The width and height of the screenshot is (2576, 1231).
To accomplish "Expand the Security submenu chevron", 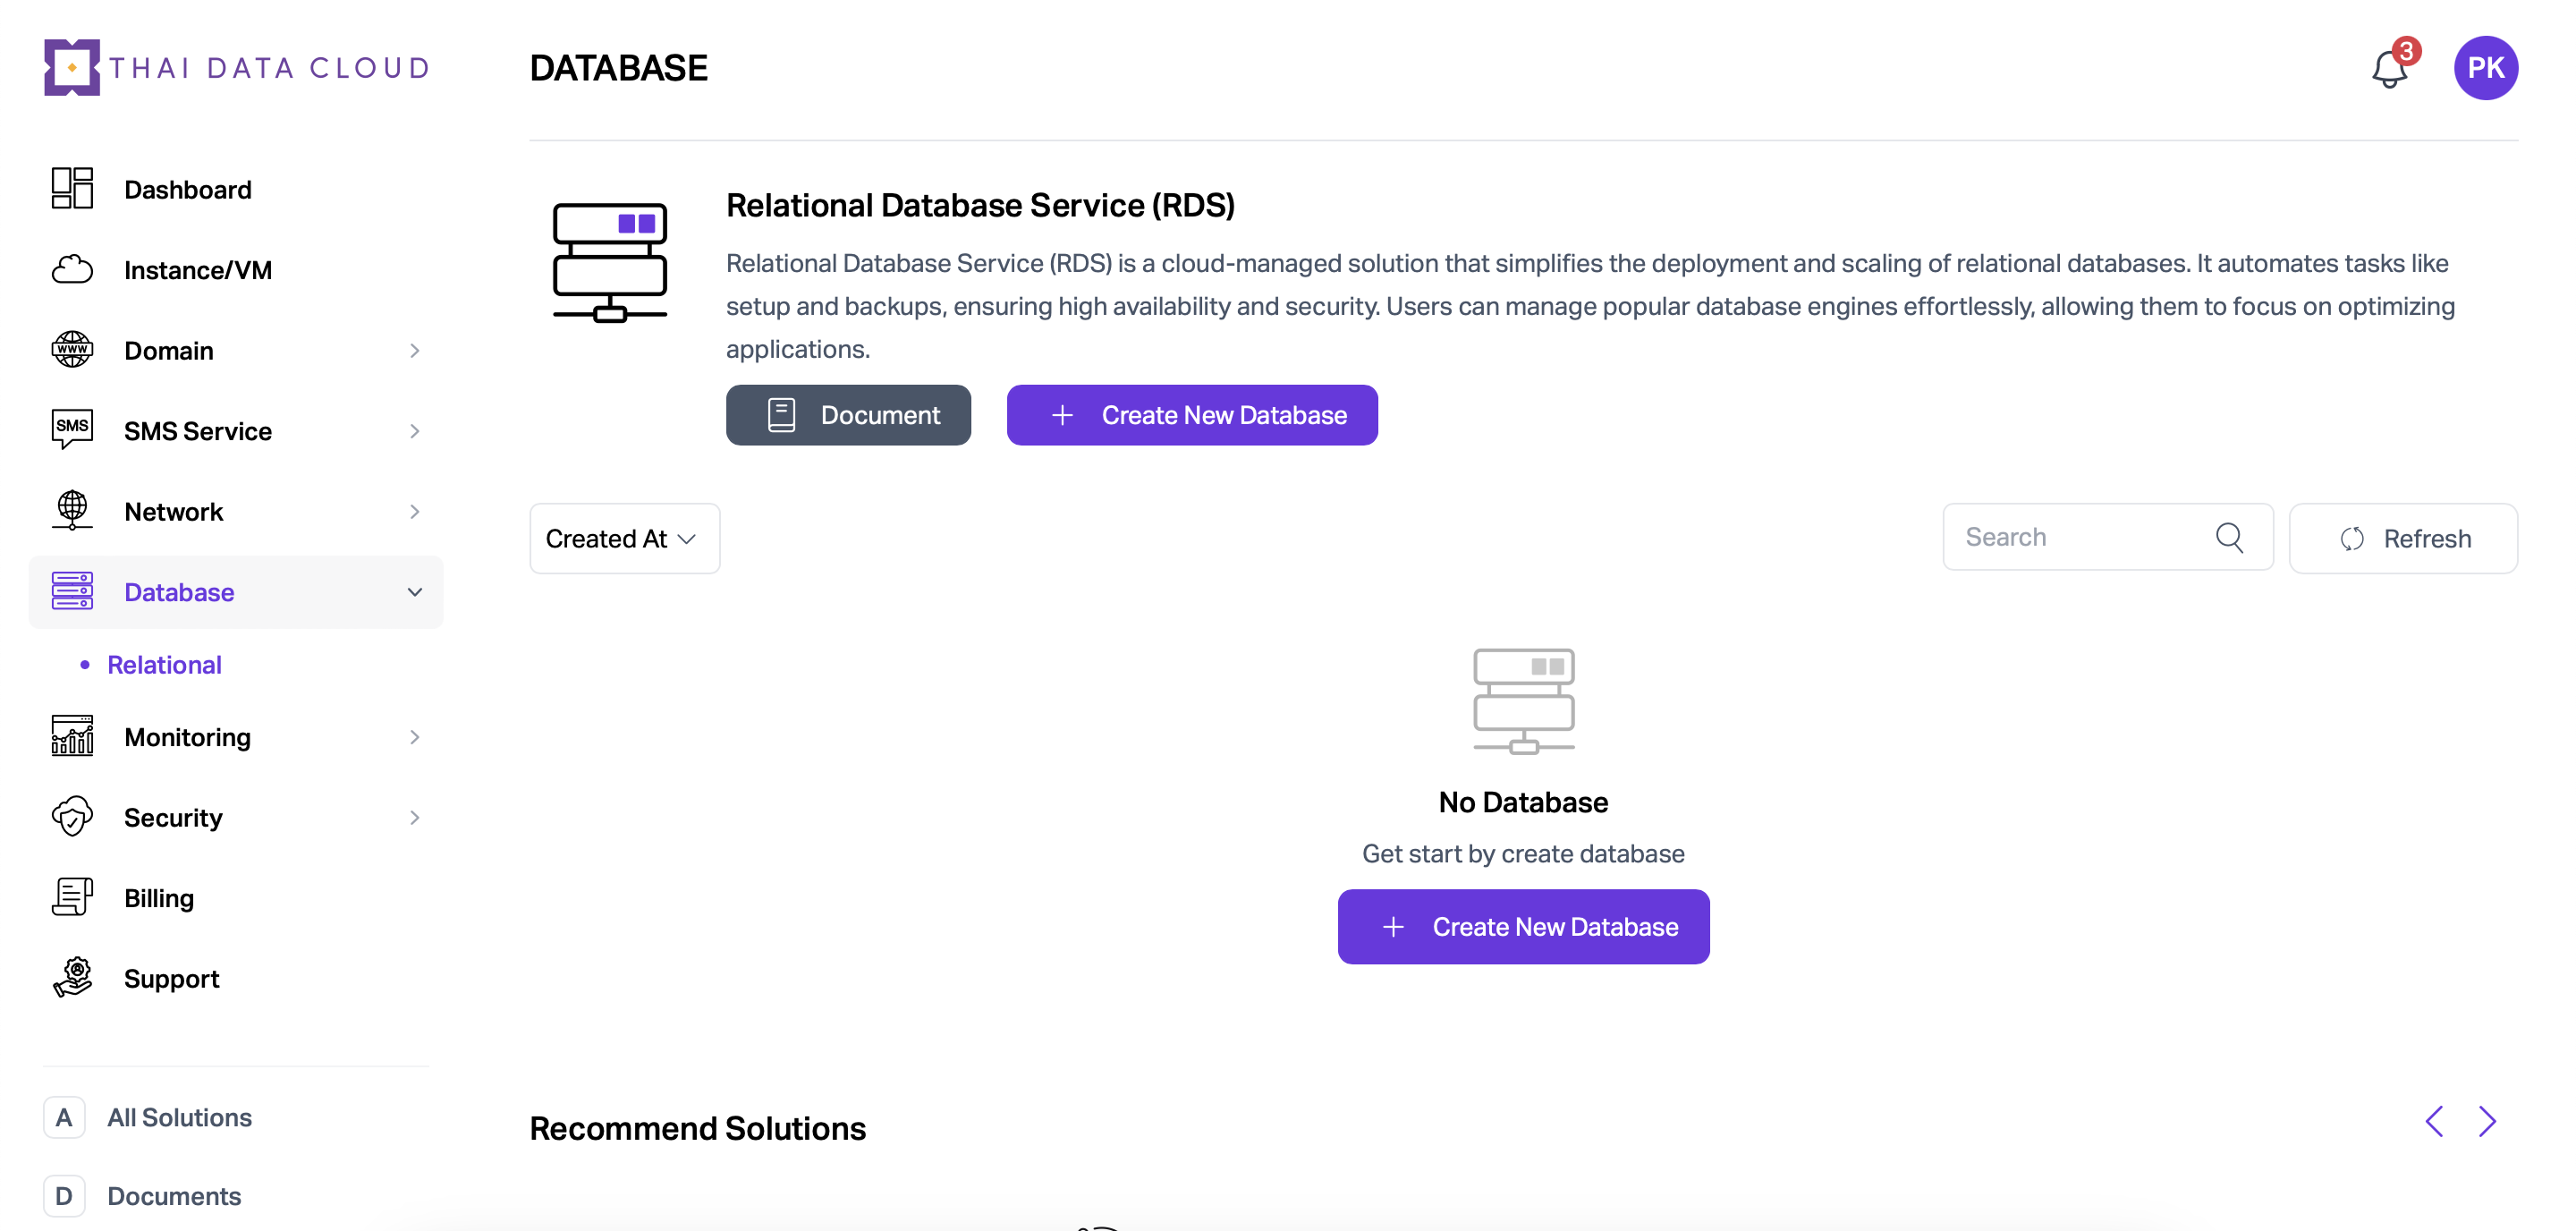I will [x=414, y=818].
